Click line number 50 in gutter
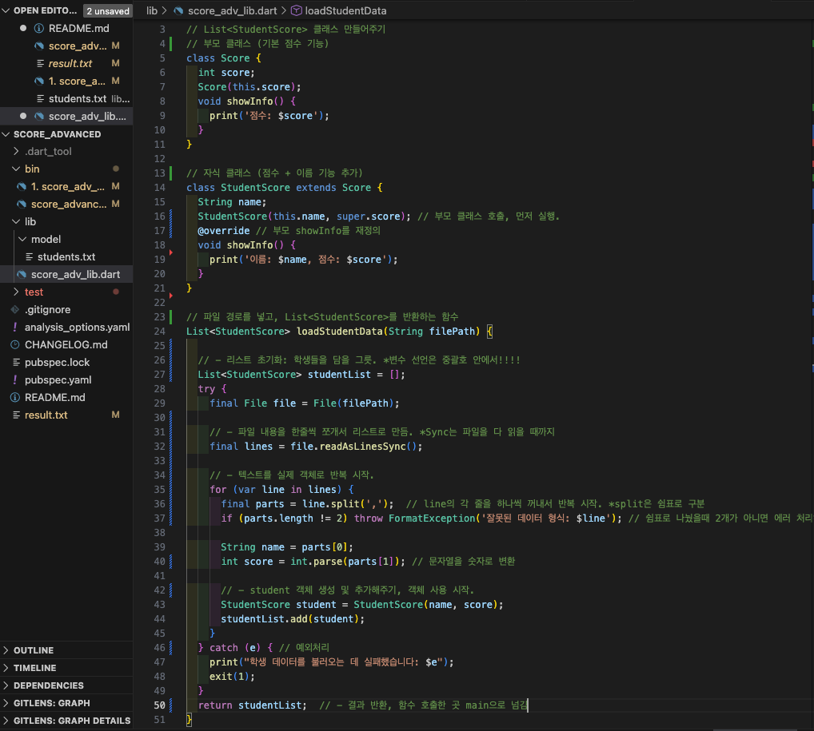This screenshot has height=731, width=814. pos(159,705)
